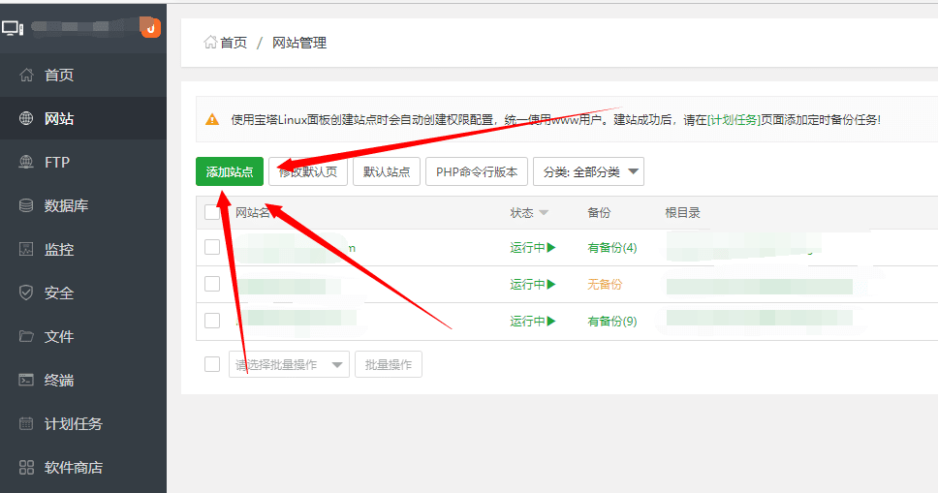Click the terminal icon beside 终端

(26, 380)
